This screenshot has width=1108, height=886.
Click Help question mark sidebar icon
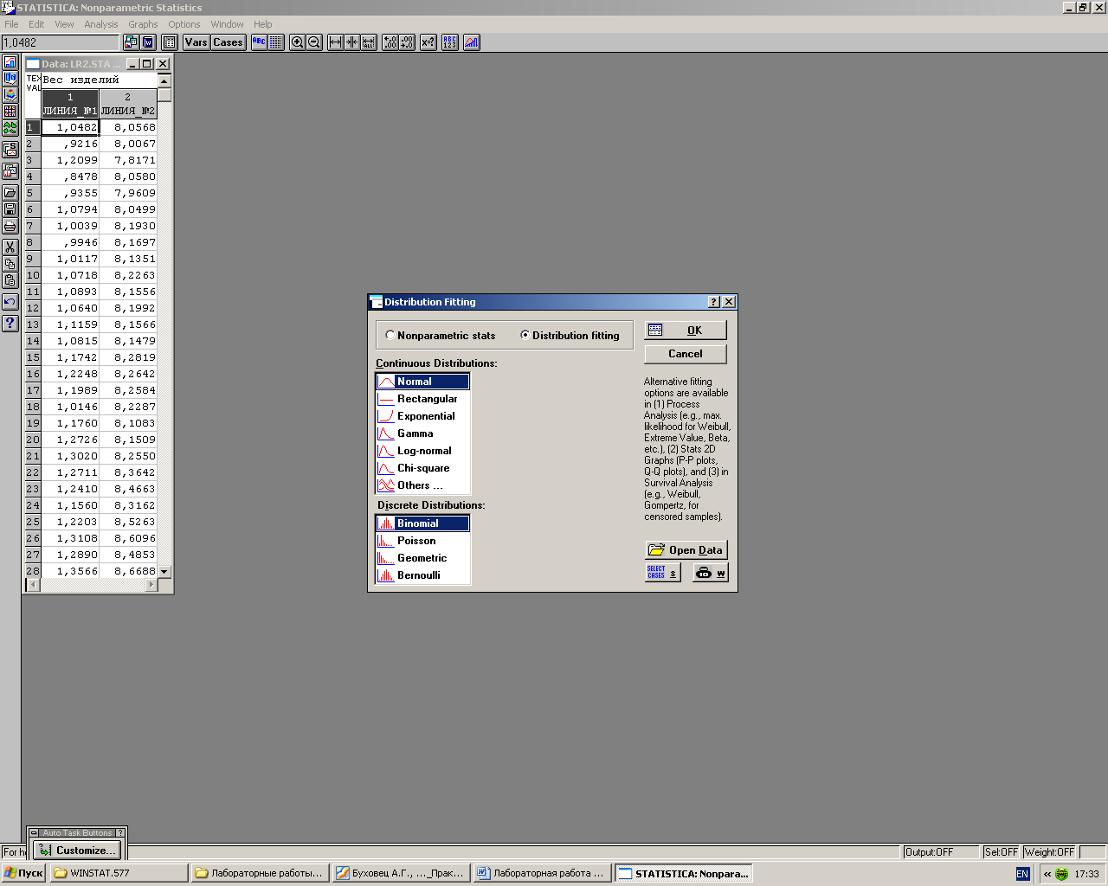(10, 323)
